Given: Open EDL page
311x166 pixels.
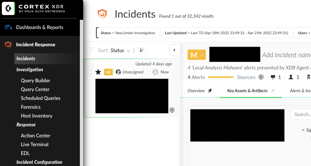Looking at the screenshot, I should click(25, 153).
